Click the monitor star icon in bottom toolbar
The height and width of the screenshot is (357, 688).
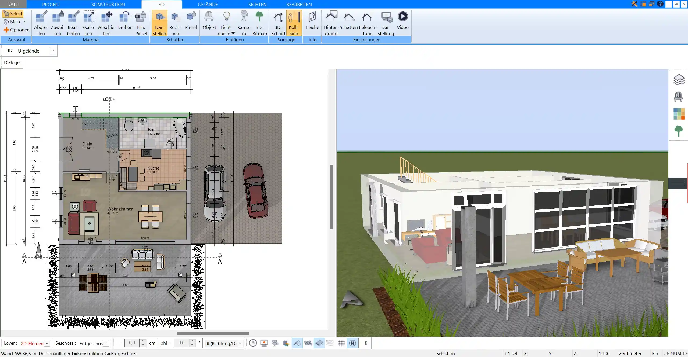coord(264,343)
